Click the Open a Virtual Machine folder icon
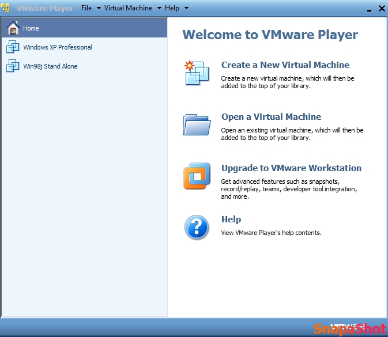Image resolution: width=388 pixels, height=337 pixels. pyautogui.click(x=197, y=124)
